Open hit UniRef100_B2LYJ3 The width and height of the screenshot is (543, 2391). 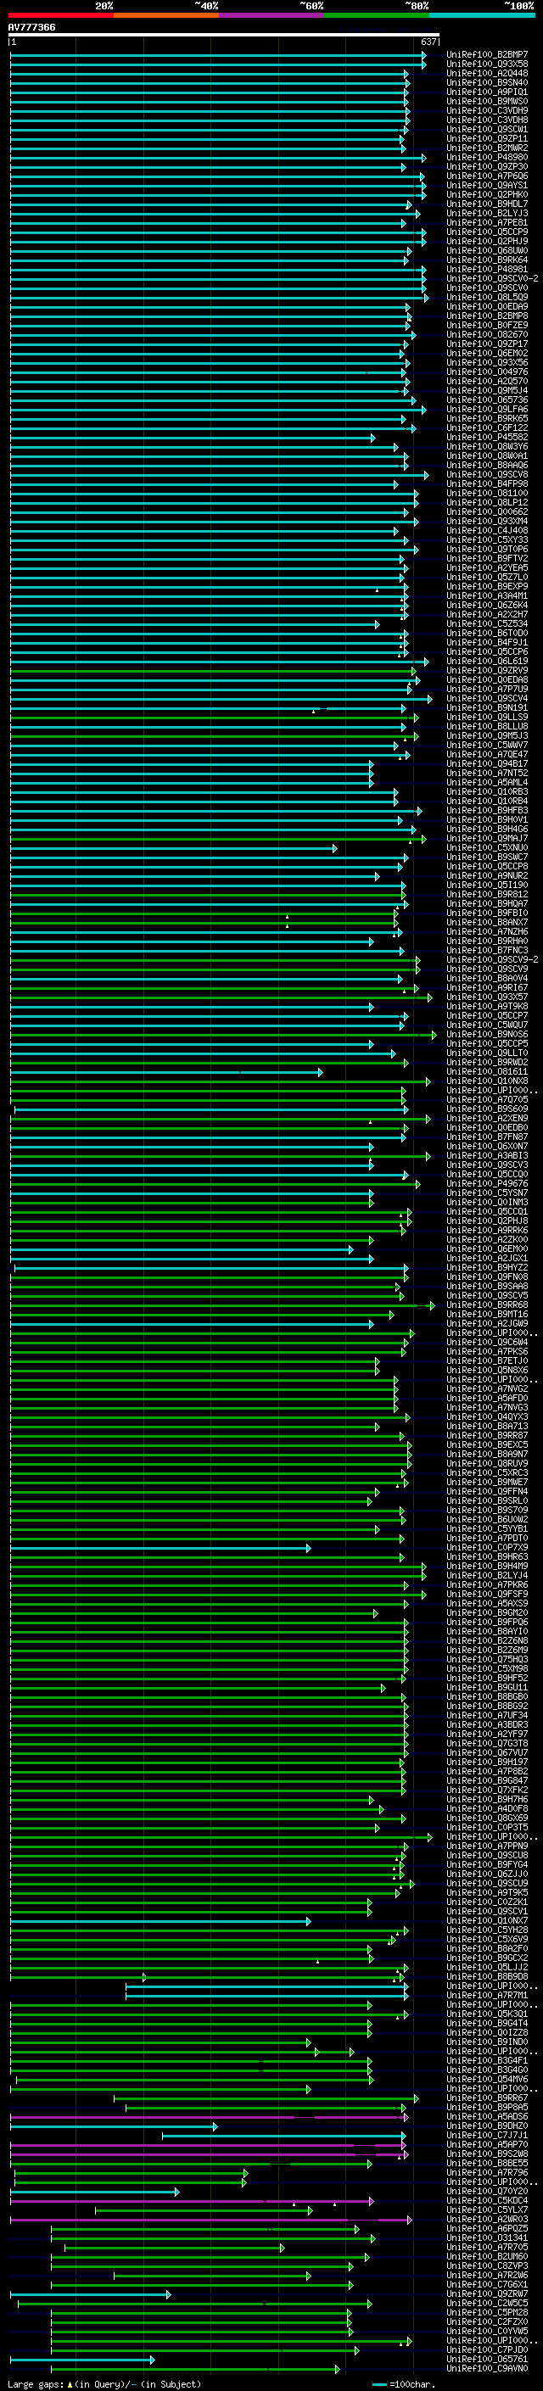coord(486,214)
